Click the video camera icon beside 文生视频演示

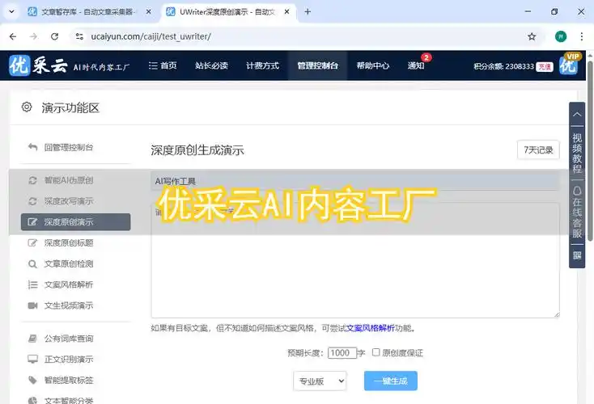pos(33,305)
